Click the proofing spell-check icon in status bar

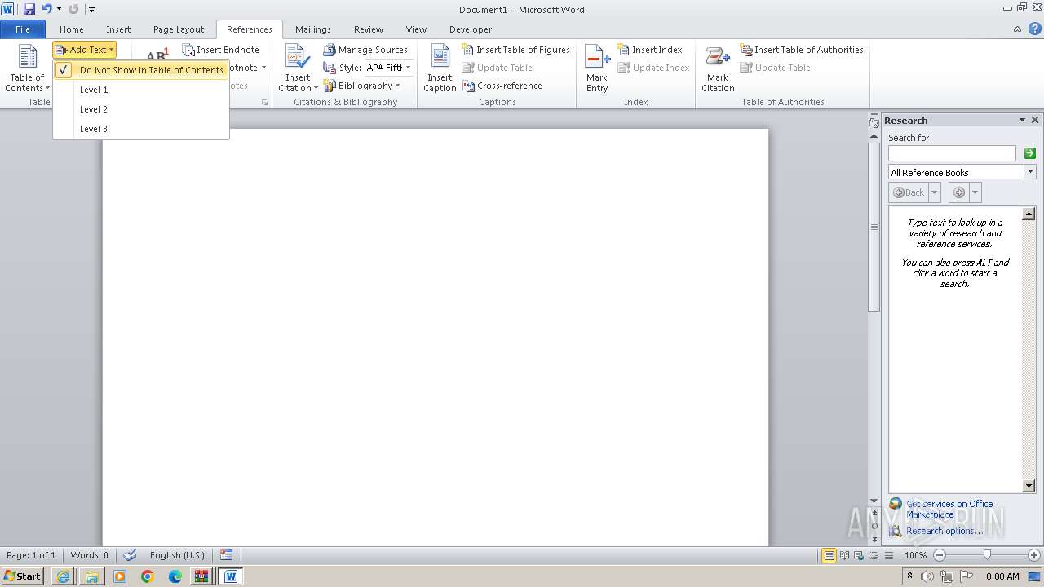(x=130, y=555)
